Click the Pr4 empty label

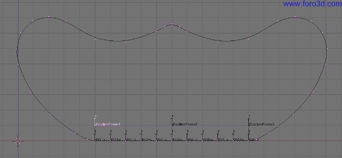tap(191, 140)
